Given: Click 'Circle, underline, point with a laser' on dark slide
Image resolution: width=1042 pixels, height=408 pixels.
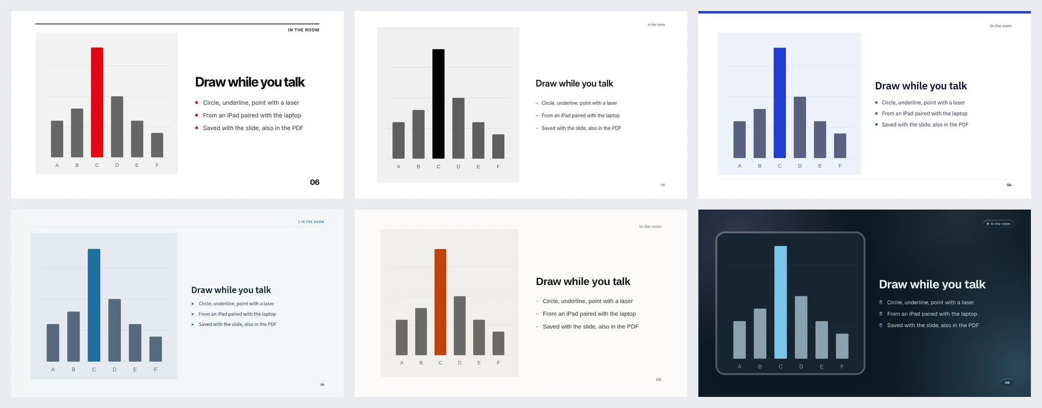Looking at the screenshot, I should [930, 303].
